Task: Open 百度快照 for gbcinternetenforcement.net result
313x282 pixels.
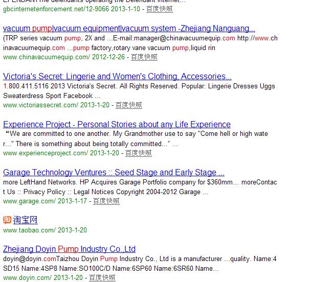Action: 159,9
